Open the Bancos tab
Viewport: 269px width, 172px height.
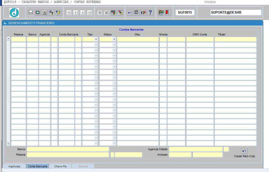(83, 166)
